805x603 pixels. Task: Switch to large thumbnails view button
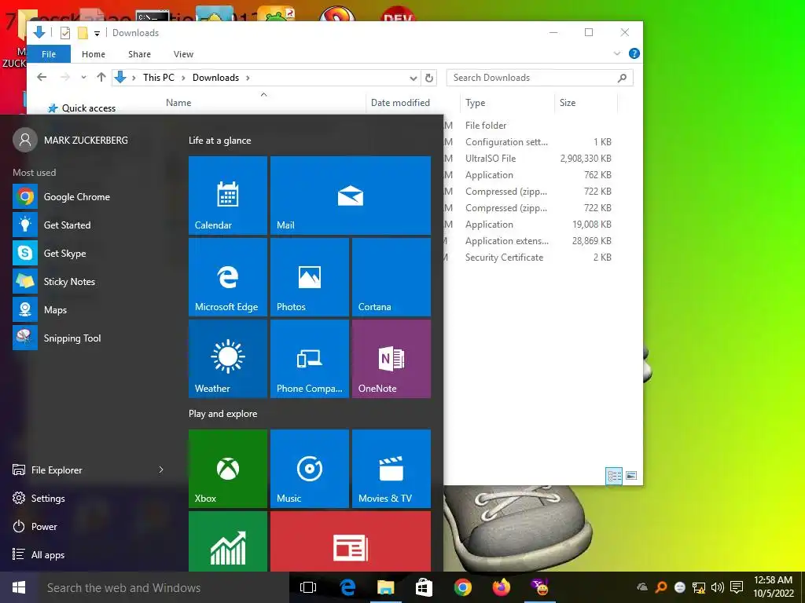(631, 476)
